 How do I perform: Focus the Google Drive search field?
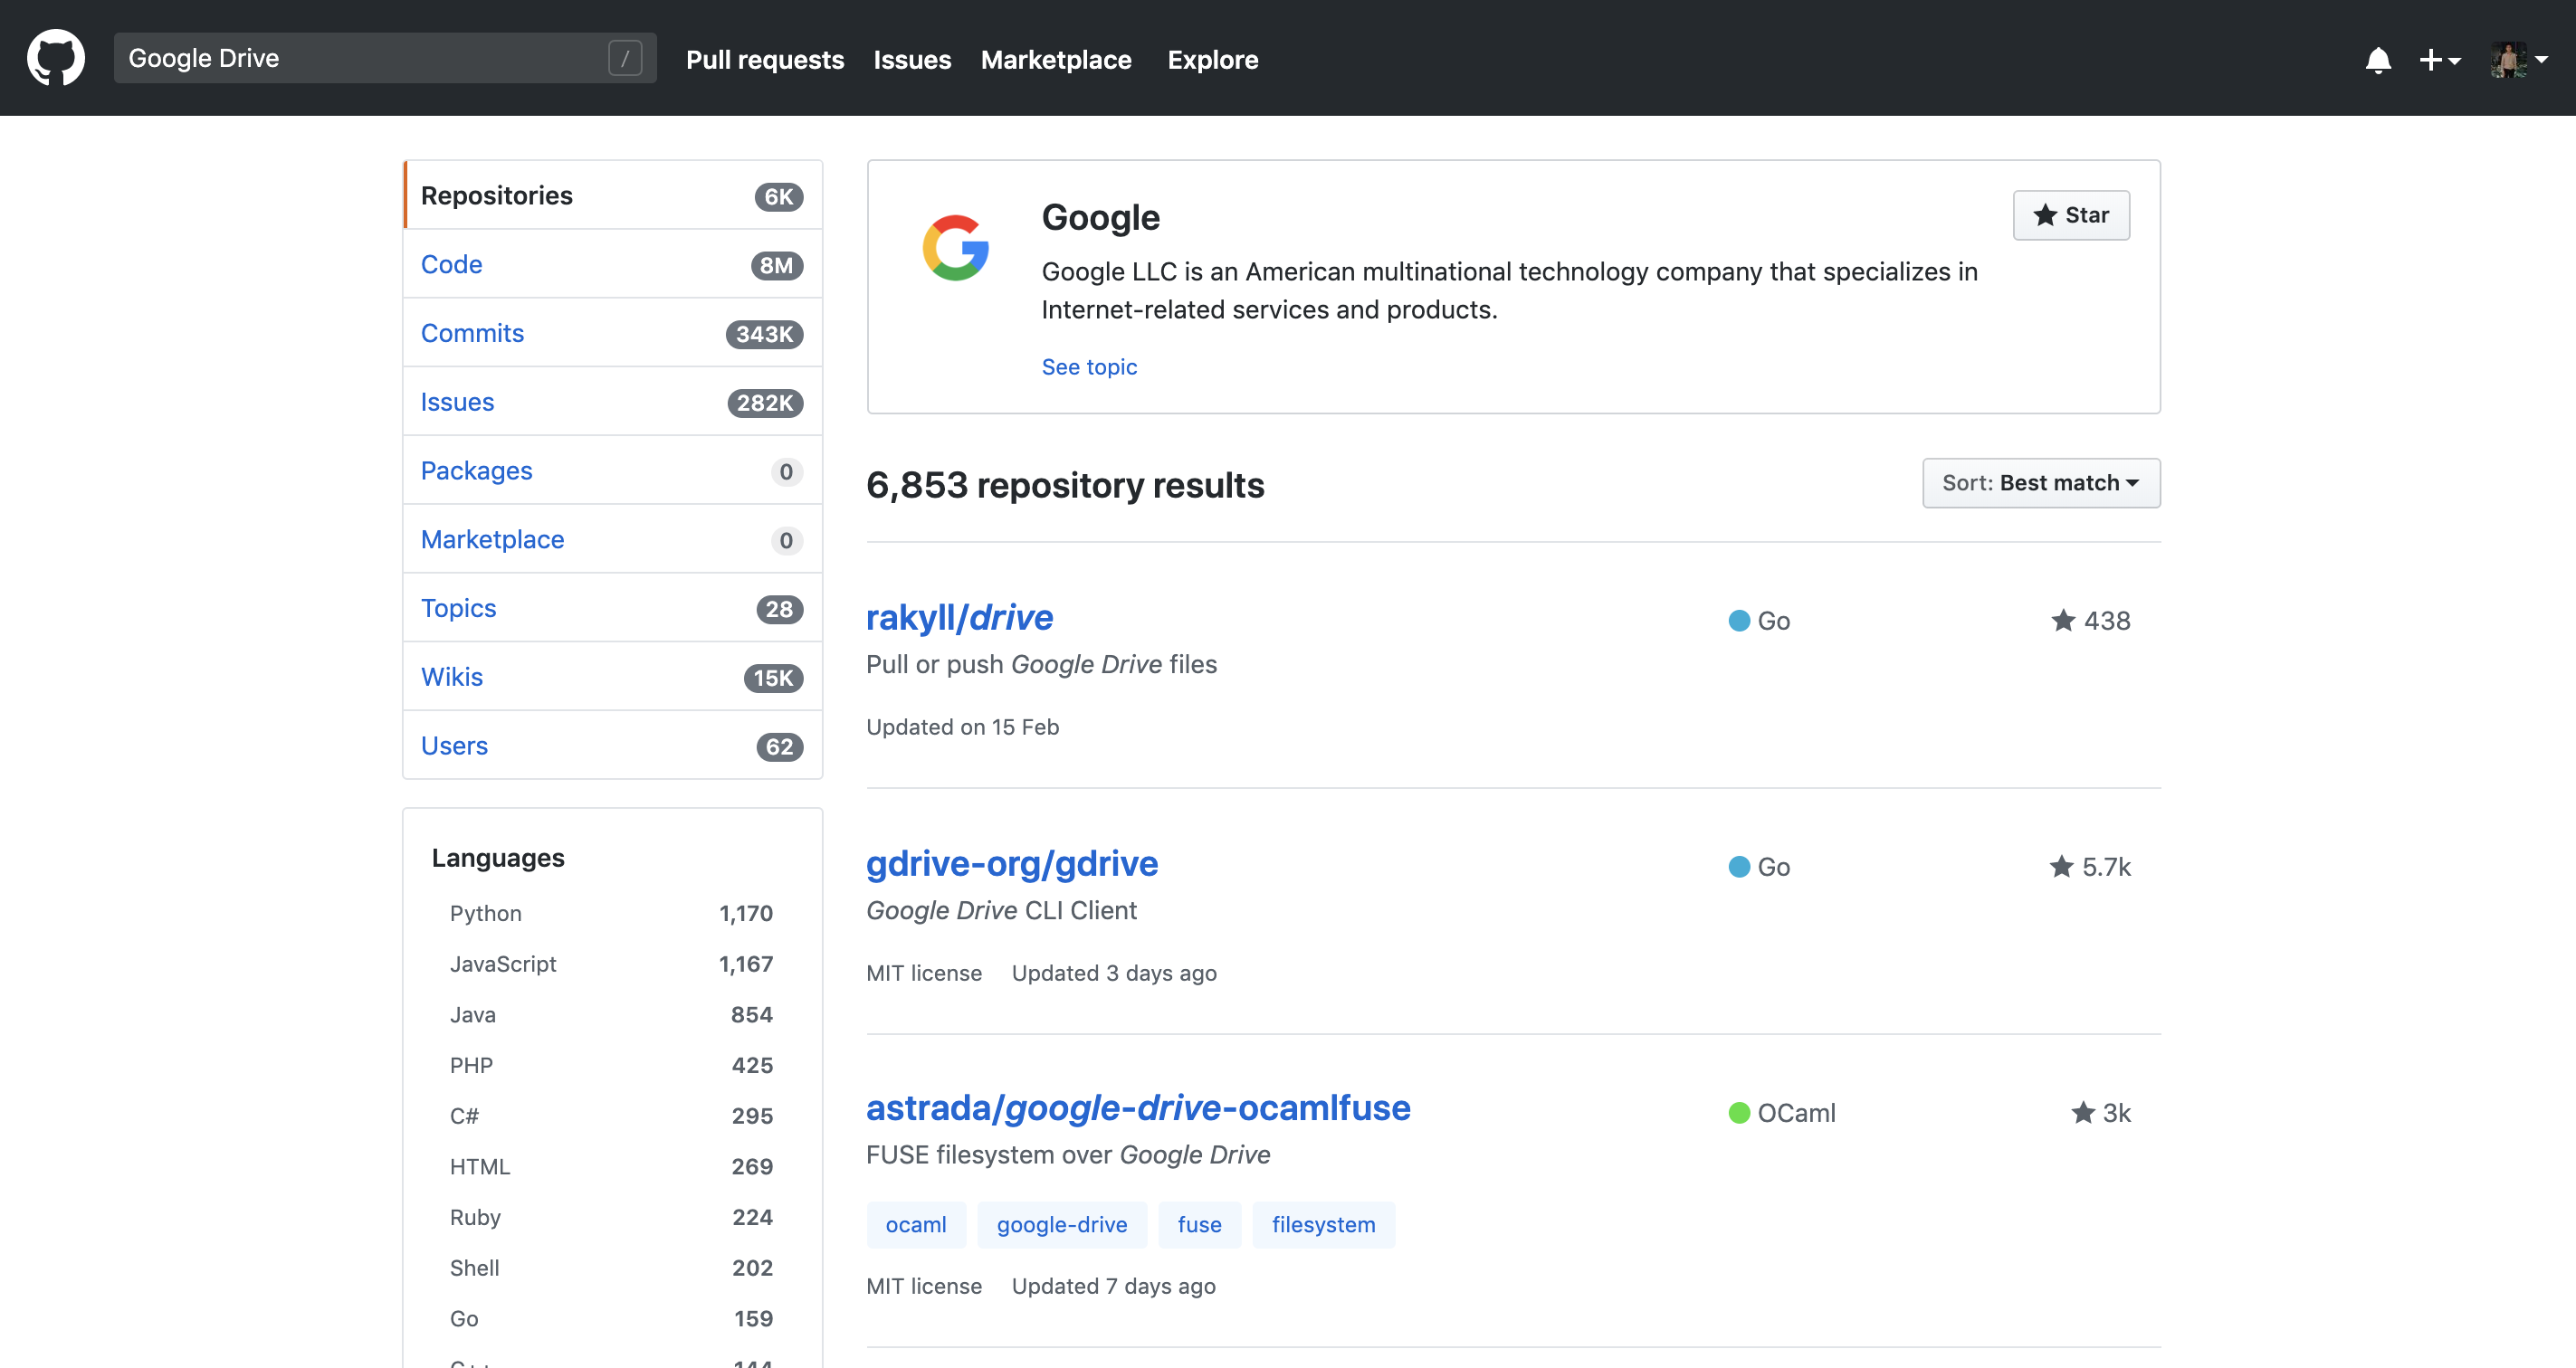[x=385, y=58]
